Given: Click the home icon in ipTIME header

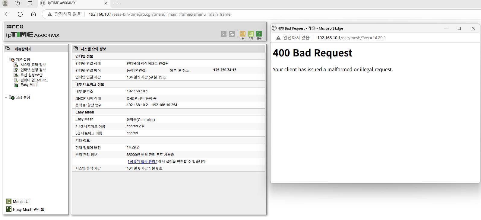Looking at the screenshot, I should (223, 34).
